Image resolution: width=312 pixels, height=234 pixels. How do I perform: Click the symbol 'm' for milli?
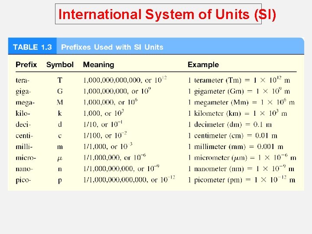click(60, 147)
